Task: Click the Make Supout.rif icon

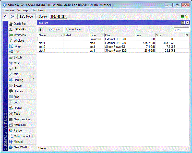Action: click(x=11, y=136)
